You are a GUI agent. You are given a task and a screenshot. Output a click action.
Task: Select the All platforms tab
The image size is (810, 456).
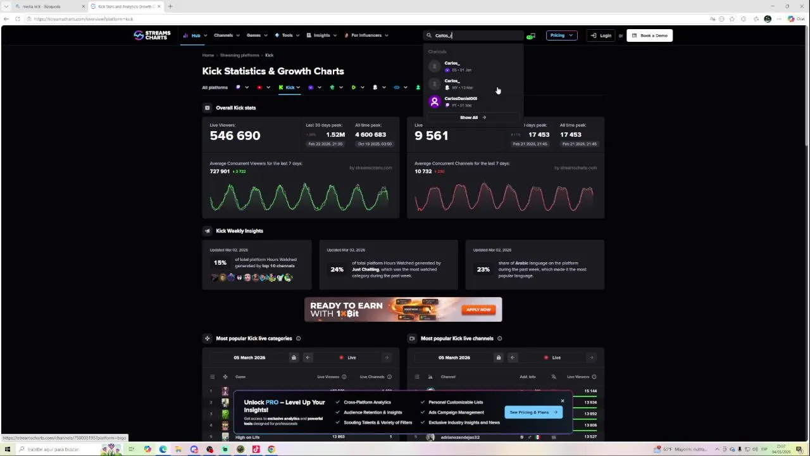[215, 87]
